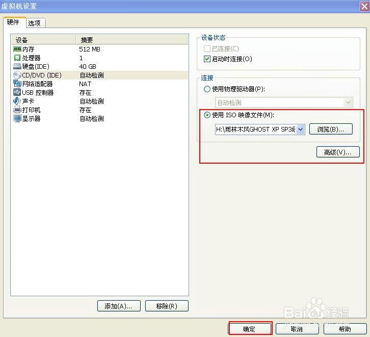
Task: Click 自动检测 summary in the 声卡 row
Action: 92,101
